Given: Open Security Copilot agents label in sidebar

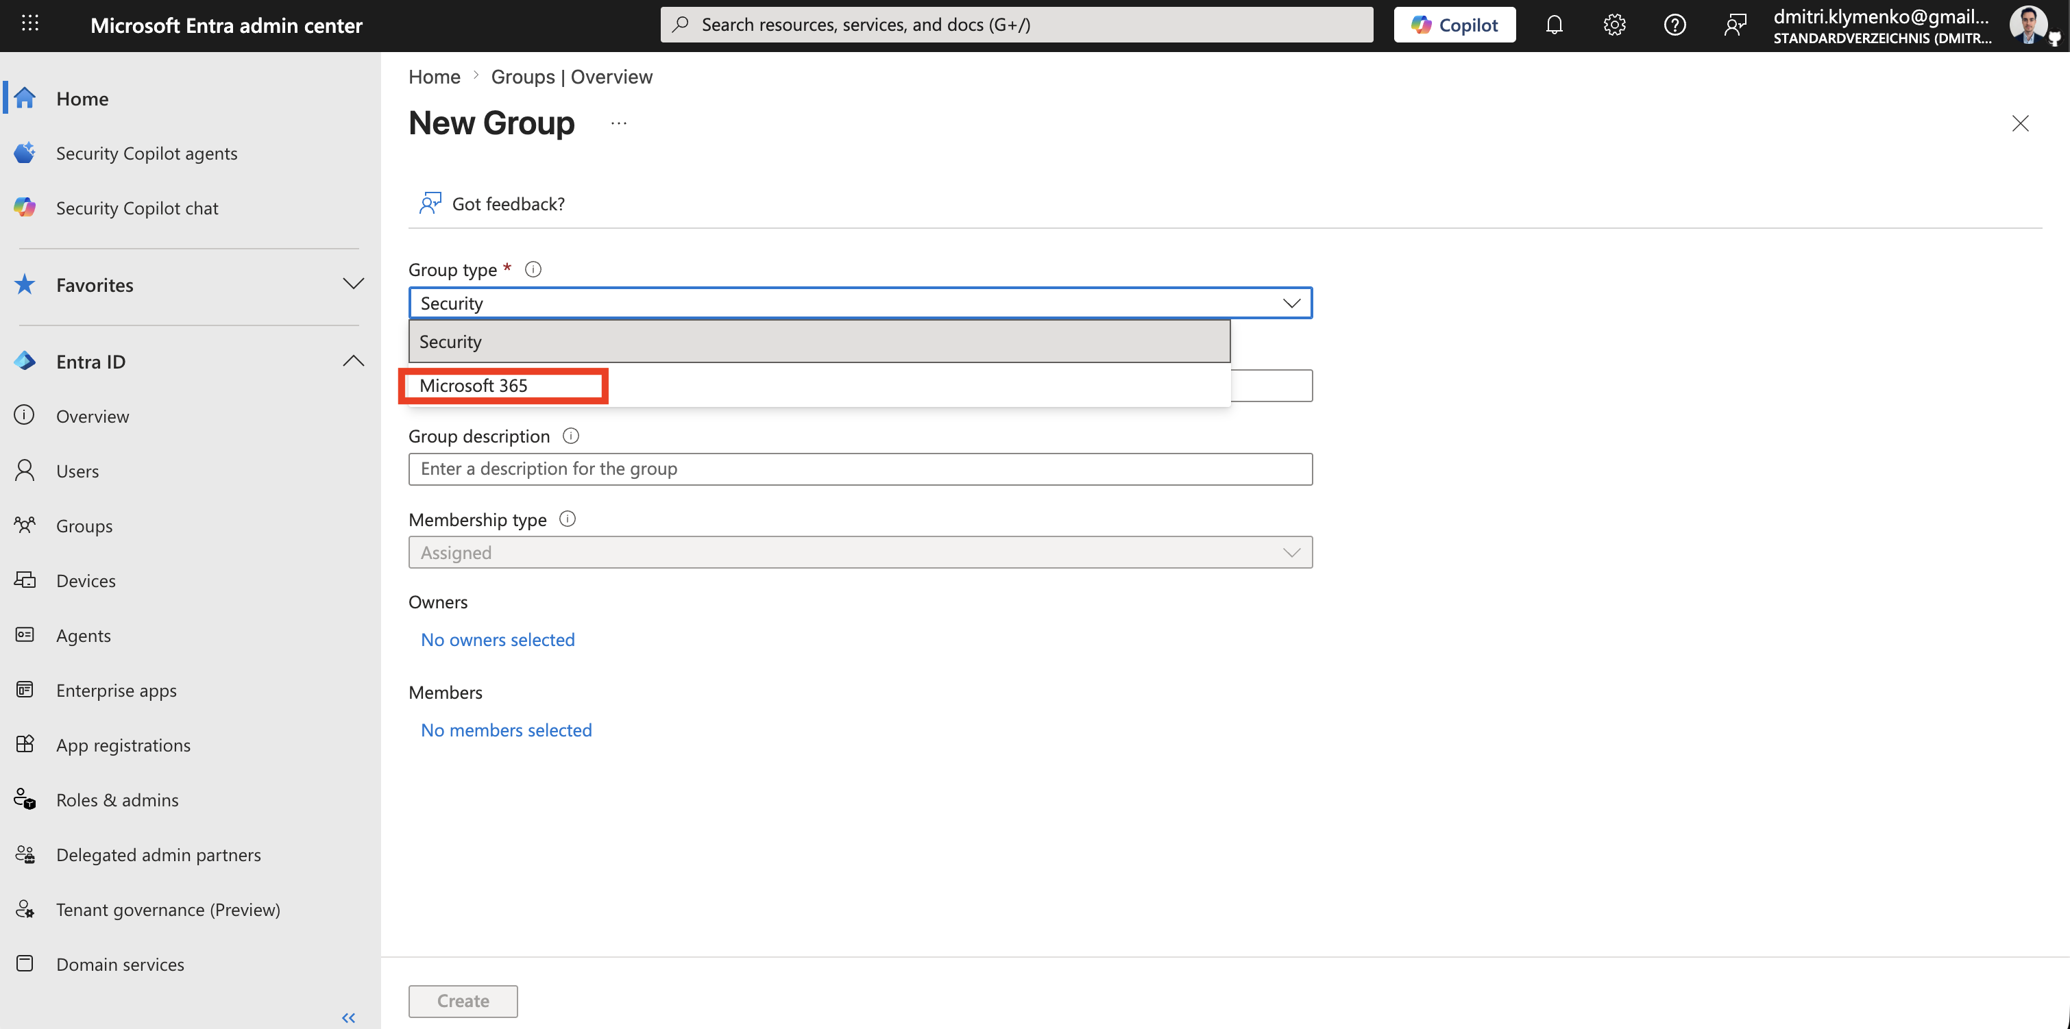Looking at the screenshot, I should click(147, 153).
